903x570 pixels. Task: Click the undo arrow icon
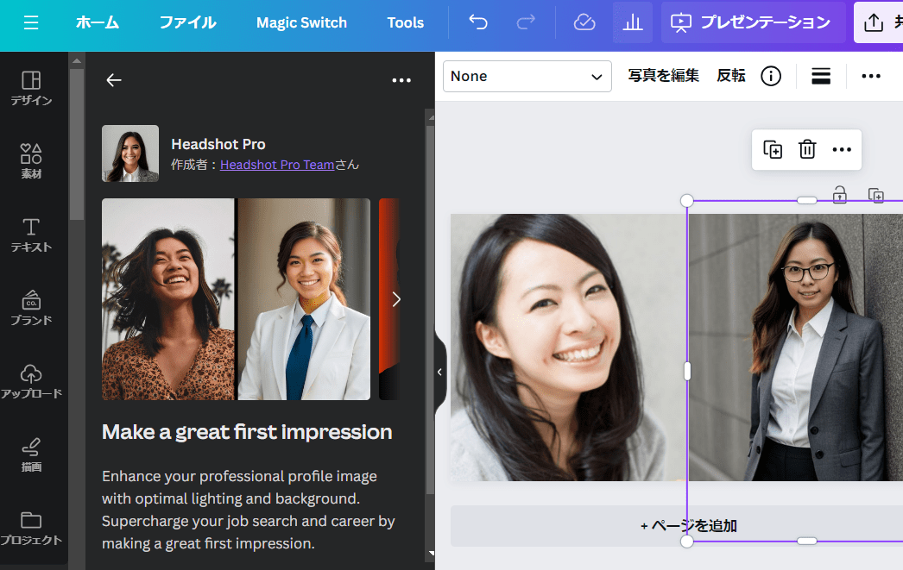478,22
